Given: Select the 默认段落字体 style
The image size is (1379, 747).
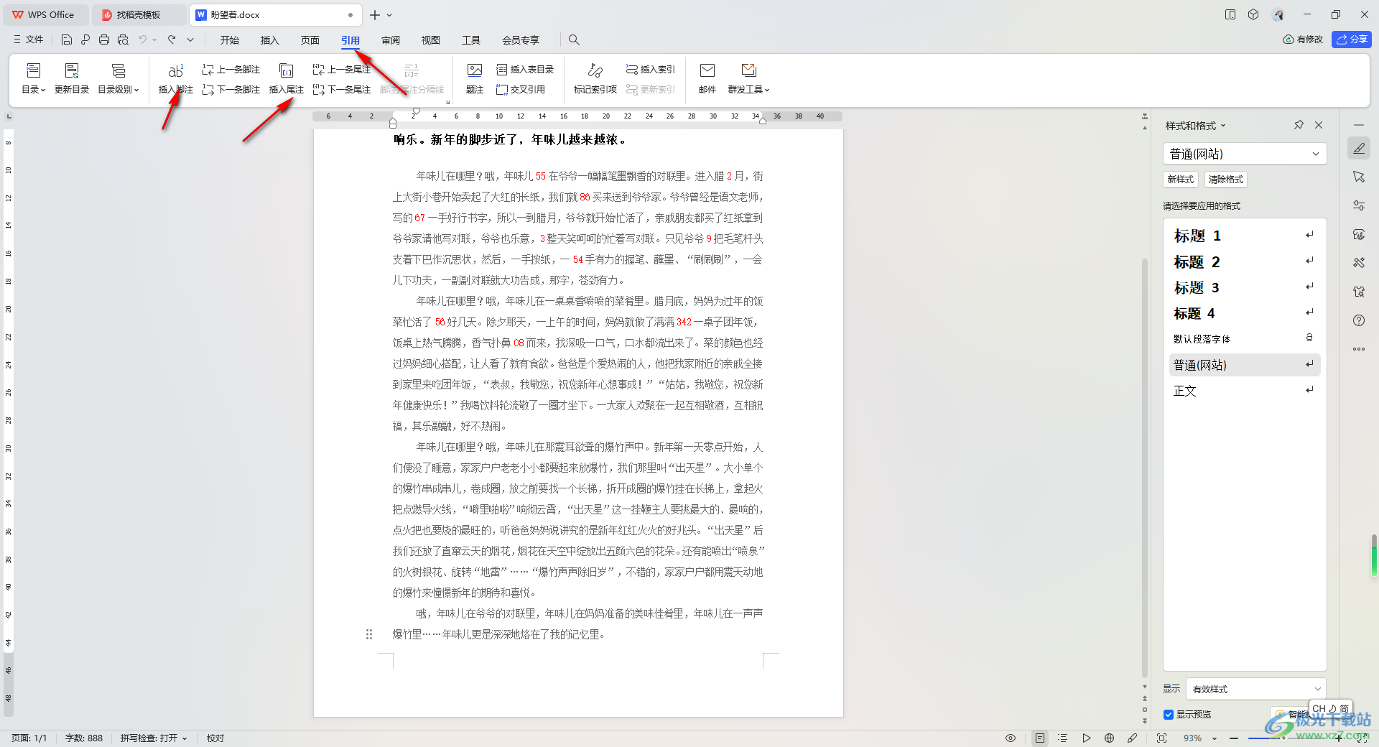Looking at the screenshot, I should pyautogui.click(x=1244, y=339).
